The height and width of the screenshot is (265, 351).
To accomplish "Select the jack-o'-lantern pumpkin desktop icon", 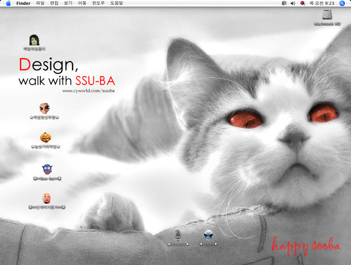I will [x=46, y=138].
